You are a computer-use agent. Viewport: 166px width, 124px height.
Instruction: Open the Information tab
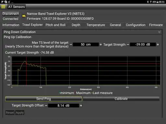pyautogui.click(x=11, y=25)
